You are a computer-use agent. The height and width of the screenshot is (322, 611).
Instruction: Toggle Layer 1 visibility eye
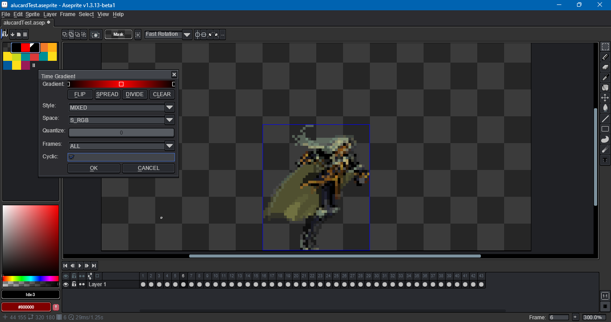[x=66, y=284]
